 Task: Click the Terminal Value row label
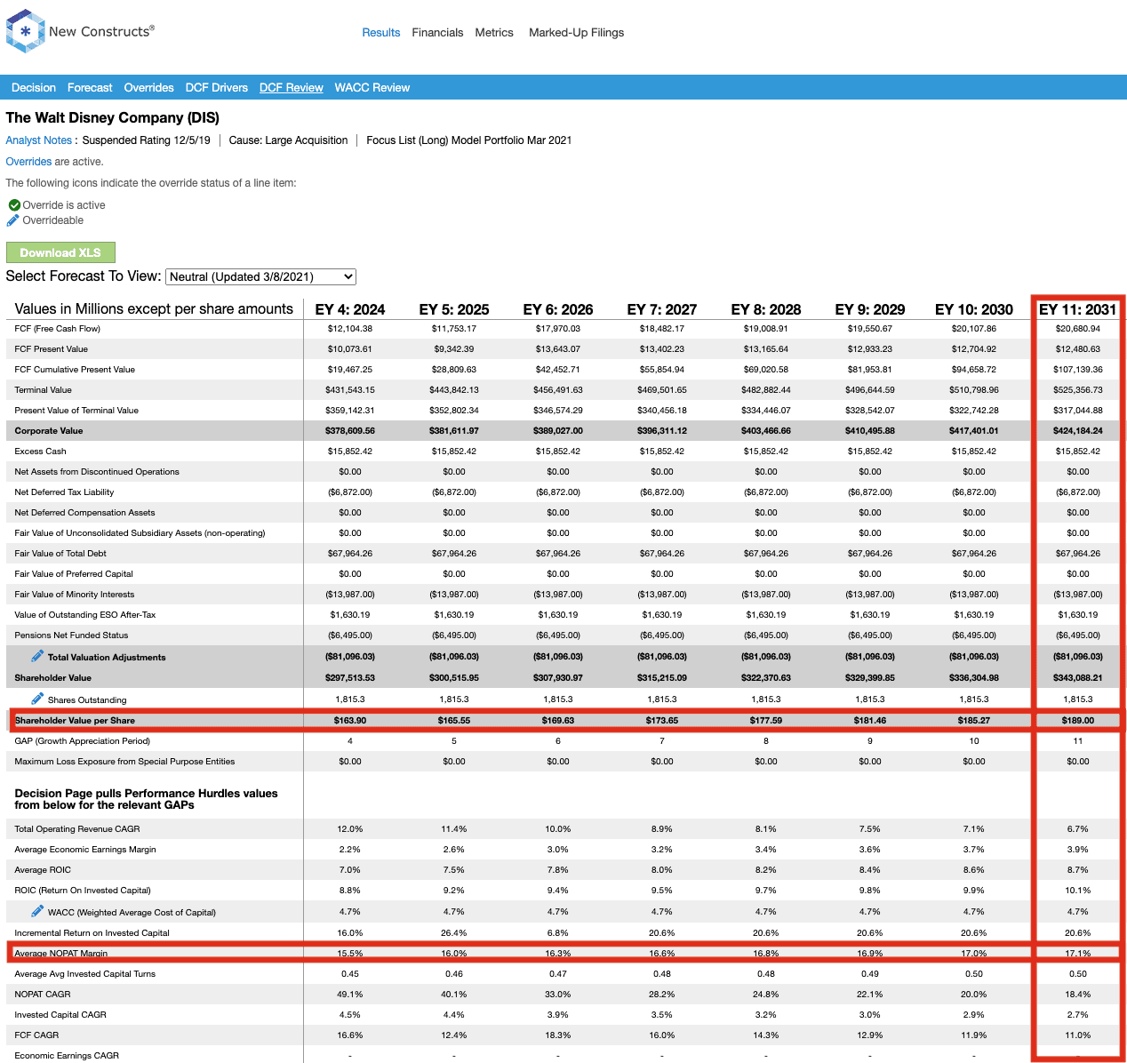[x=44, y=390]
